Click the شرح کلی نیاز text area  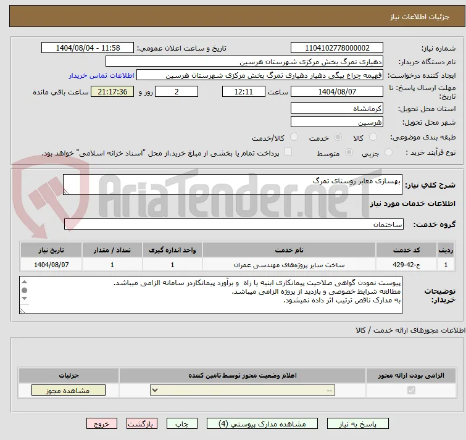tap(233, 185)
